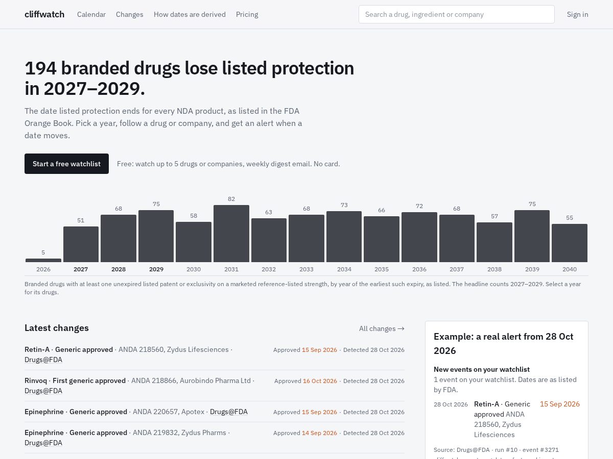Select the 2030 bar showing 58
Screen dimensions: 613x459
click(x=194, y=242)
